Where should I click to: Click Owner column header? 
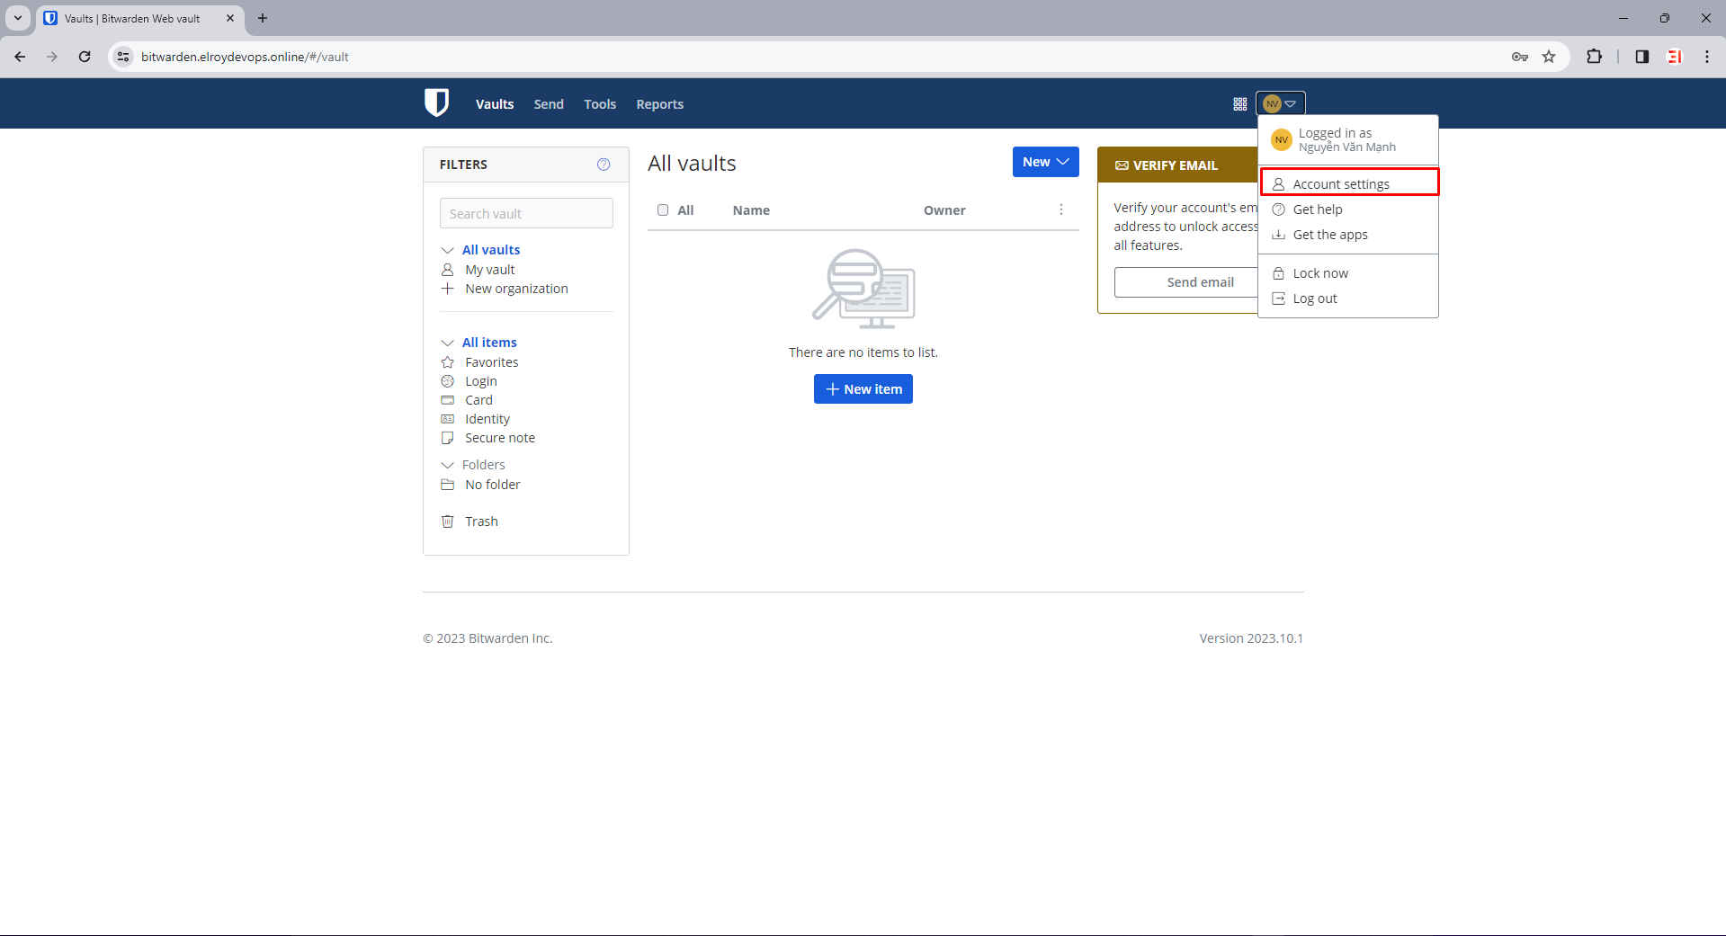point(944,210)
